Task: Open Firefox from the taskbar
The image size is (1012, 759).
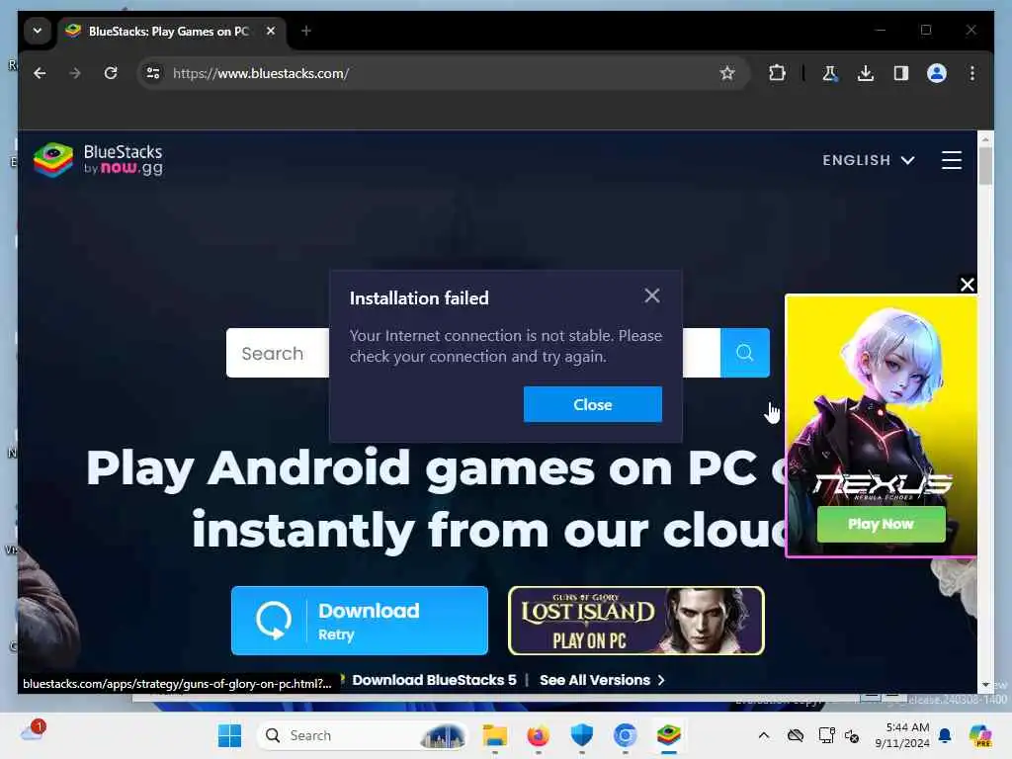Action: coord(539,735)
